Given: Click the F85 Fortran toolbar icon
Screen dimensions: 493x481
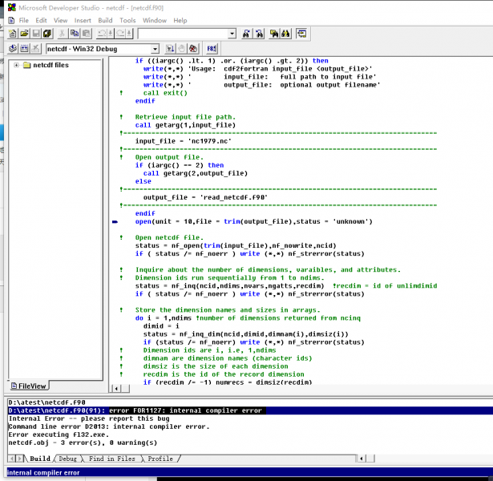Looking at the screenshot, I should pyautogui.click(x=212, y=50).
